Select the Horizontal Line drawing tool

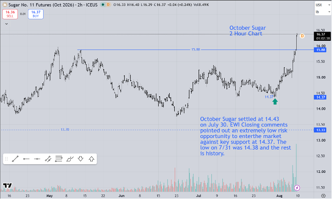37,159
